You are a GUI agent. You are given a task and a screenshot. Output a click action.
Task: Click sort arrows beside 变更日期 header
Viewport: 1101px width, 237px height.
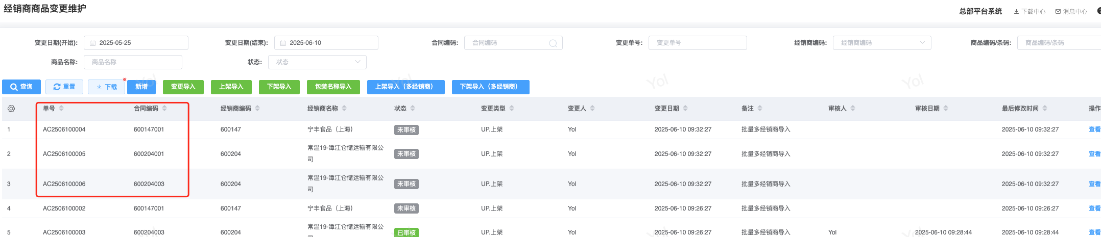coord(685,109)
